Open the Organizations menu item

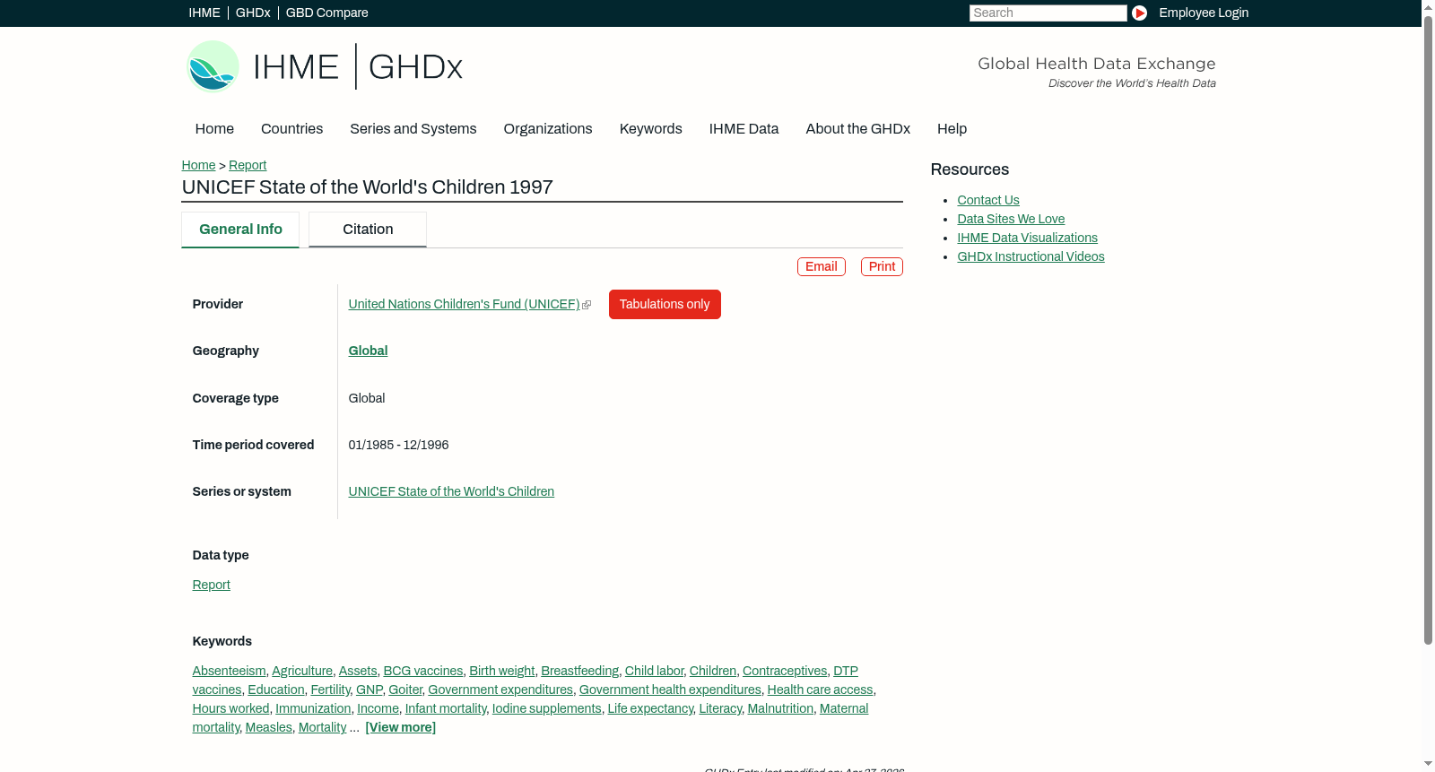tap(548, 129)
